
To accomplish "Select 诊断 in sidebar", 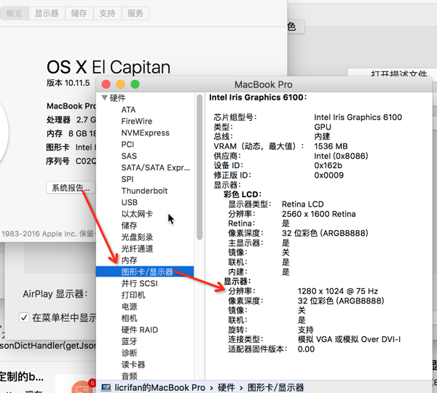I will (129, 353).
